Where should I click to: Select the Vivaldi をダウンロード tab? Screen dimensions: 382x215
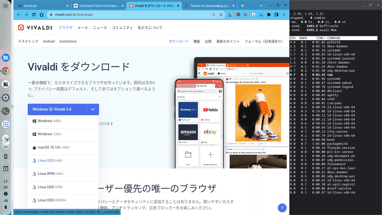click(x=154, y=6)
